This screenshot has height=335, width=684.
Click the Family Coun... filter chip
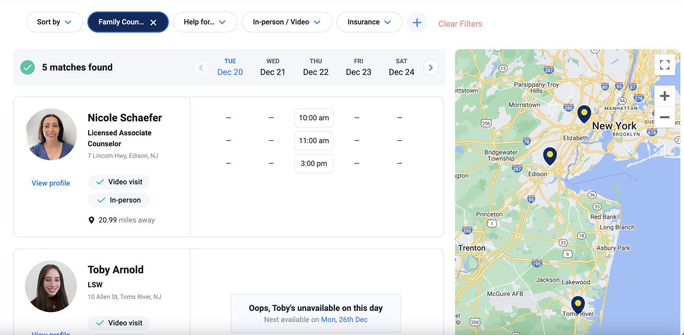point(128,22)
